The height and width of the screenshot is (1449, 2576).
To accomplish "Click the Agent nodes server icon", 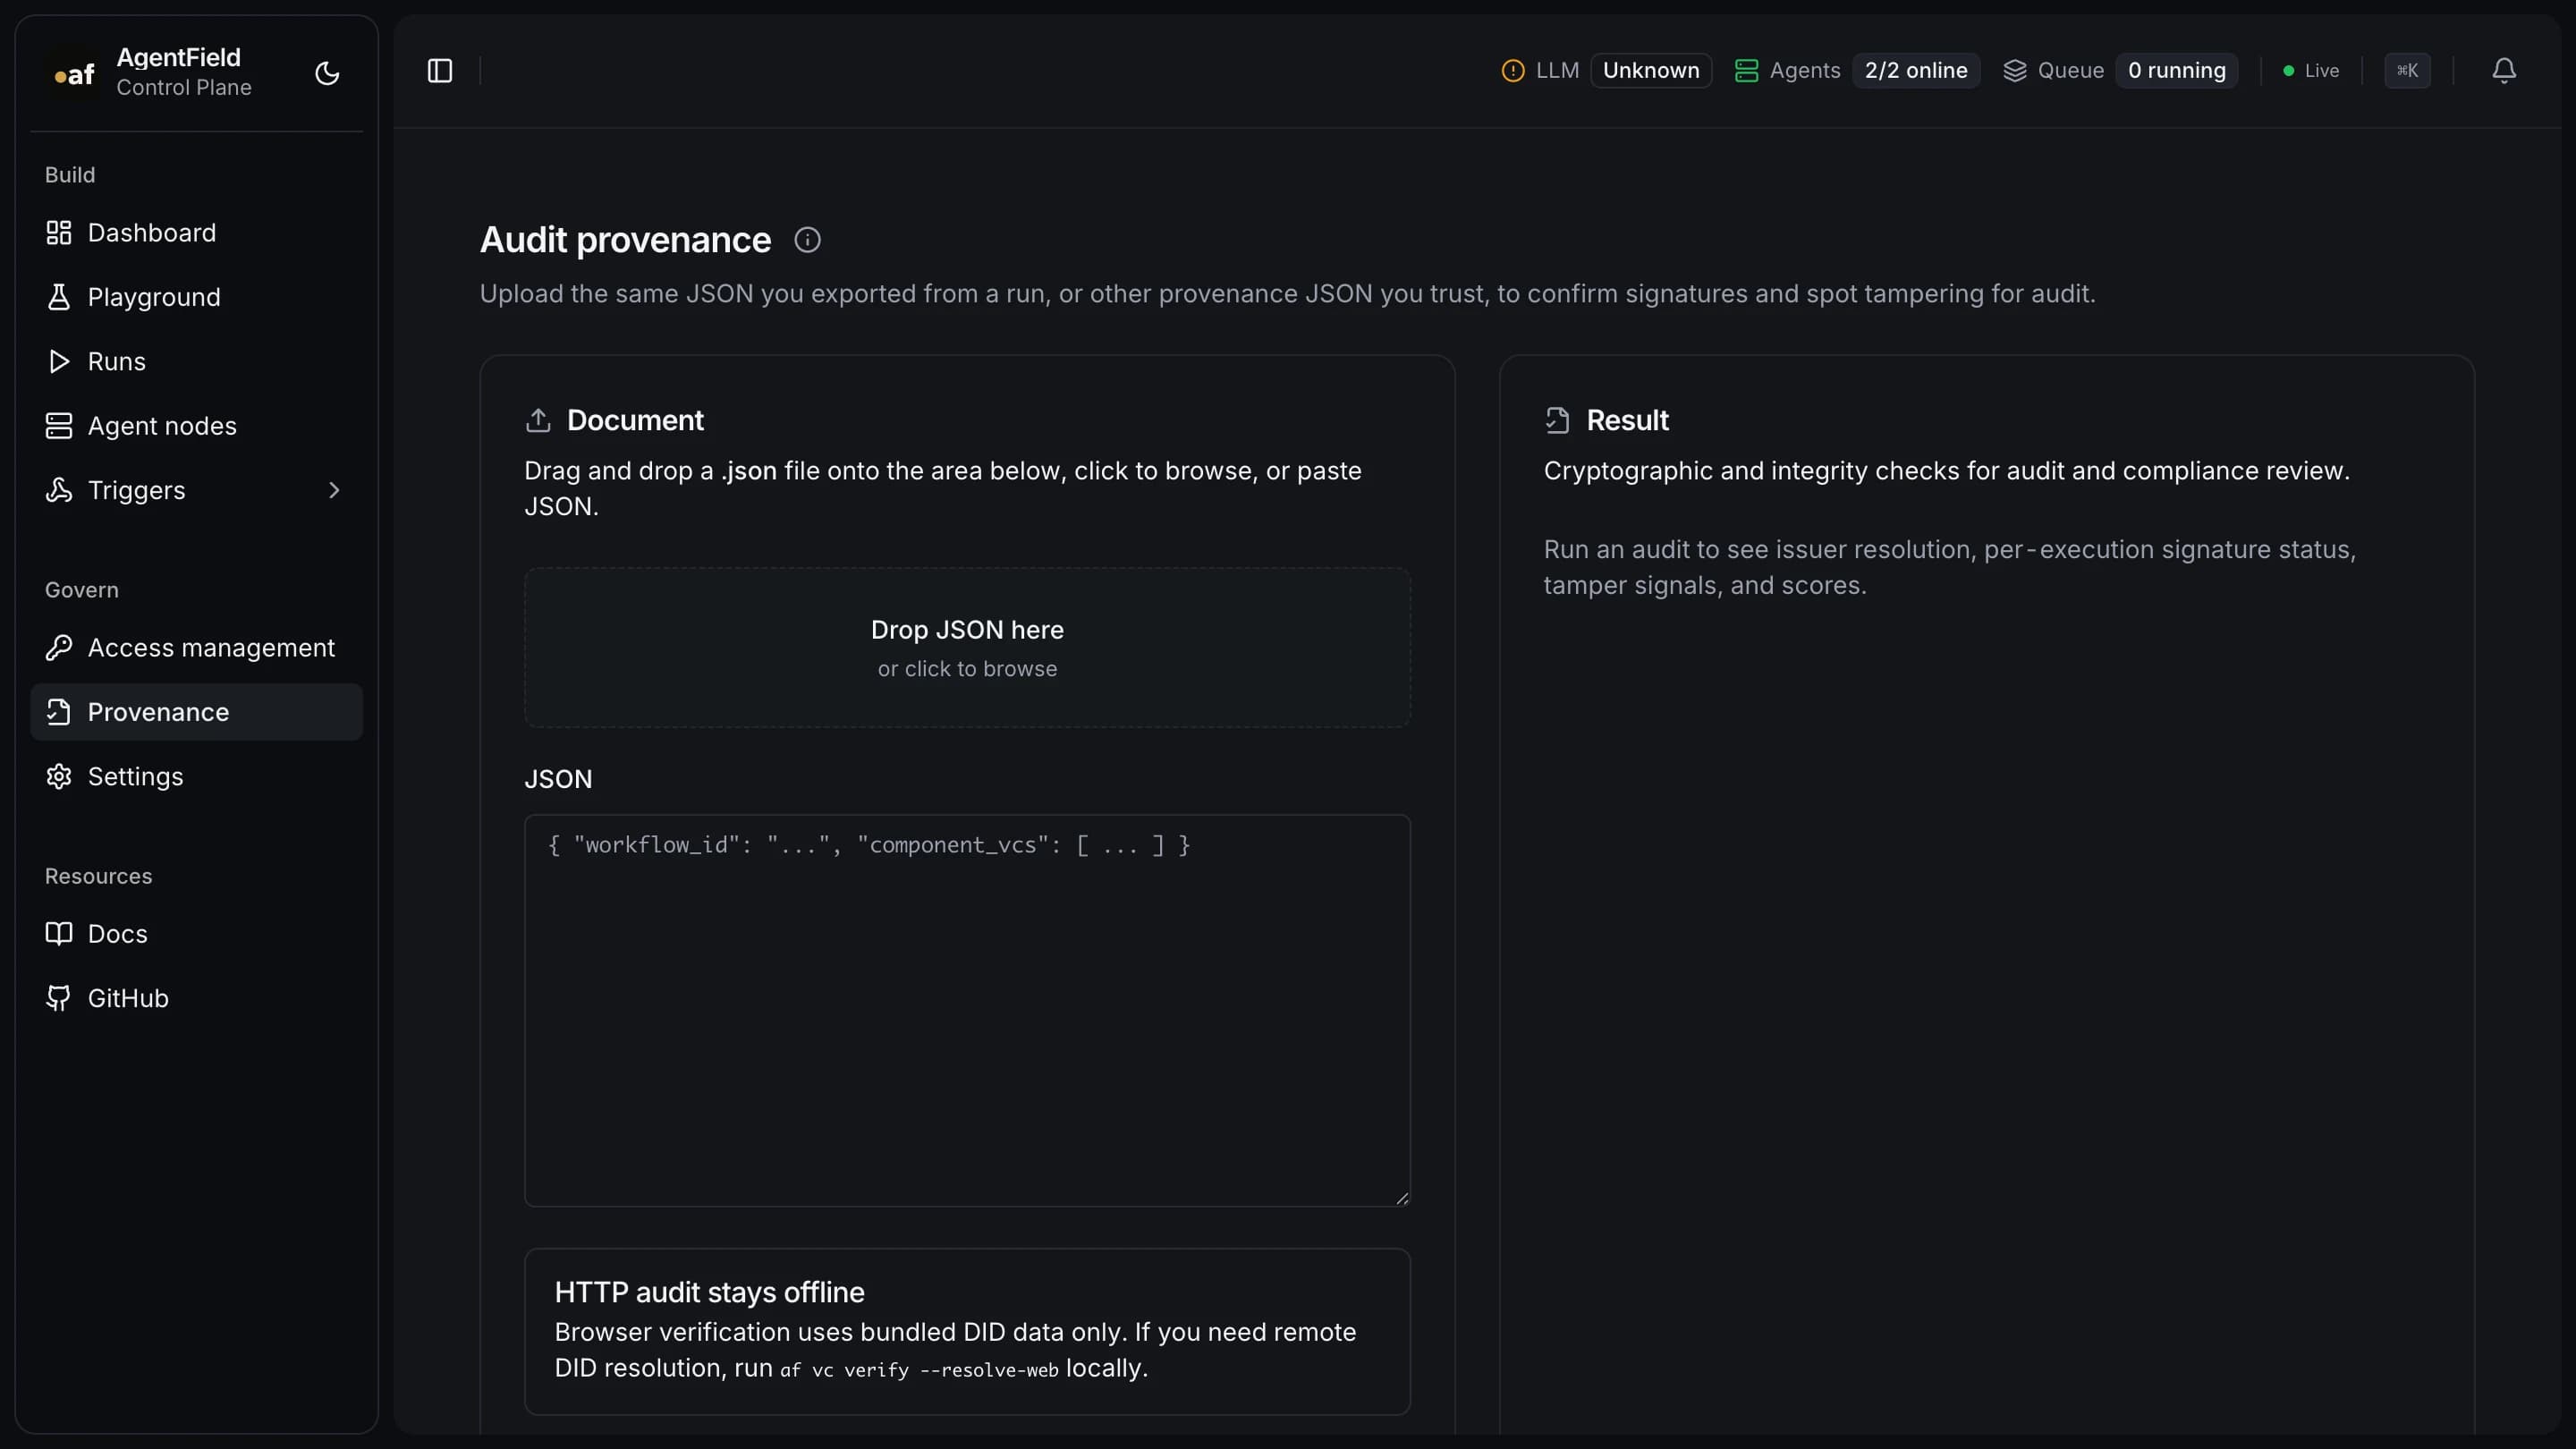I will (x=59, y=426).
